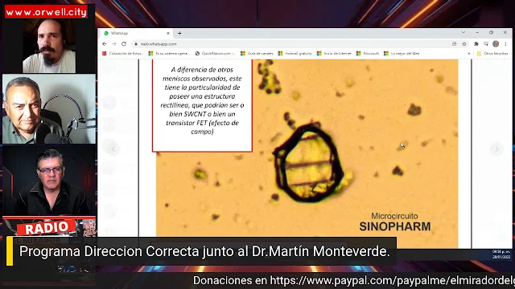Open the tab search dropdown chevron

click(x=463, y=32)
